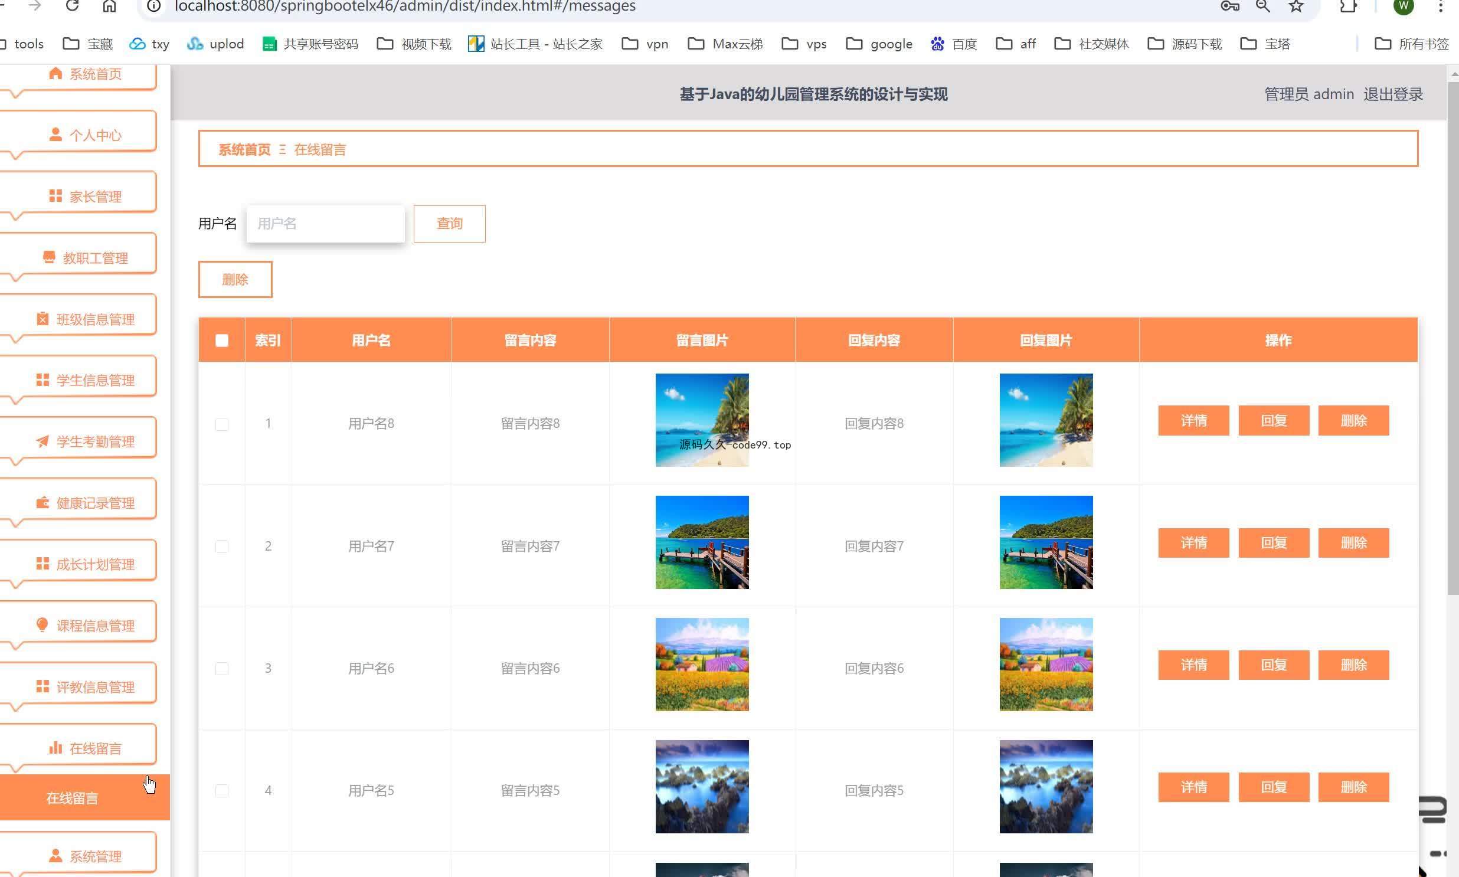The image size is (1459, 877).
Task: Open 站长工具 - 站长之家 bookmark
Action: tap(535, 44)
